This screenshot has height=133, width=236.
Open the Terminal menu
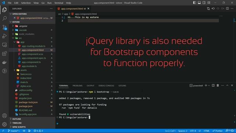[x=59, y=3]
